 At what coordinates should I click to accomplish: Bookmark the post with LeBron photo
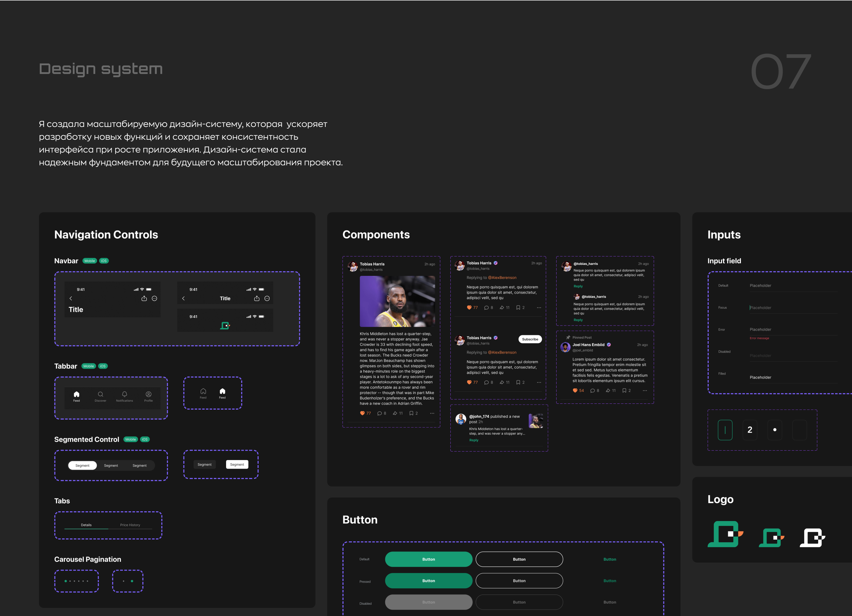point(411,413)
